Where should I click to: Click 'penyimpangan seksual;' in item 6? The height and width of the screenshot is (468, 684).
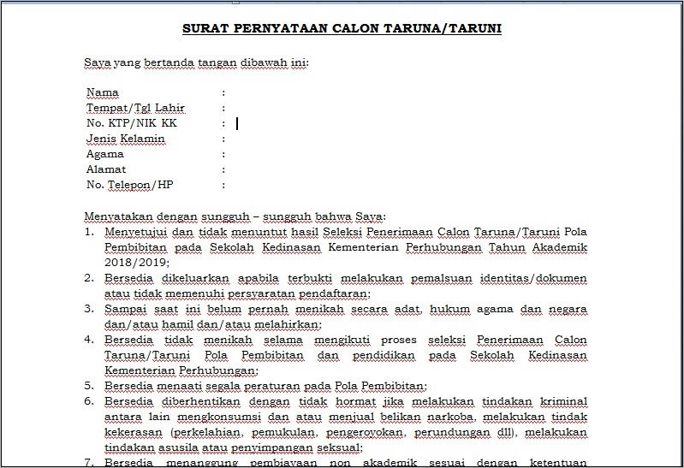click(297, 447)
